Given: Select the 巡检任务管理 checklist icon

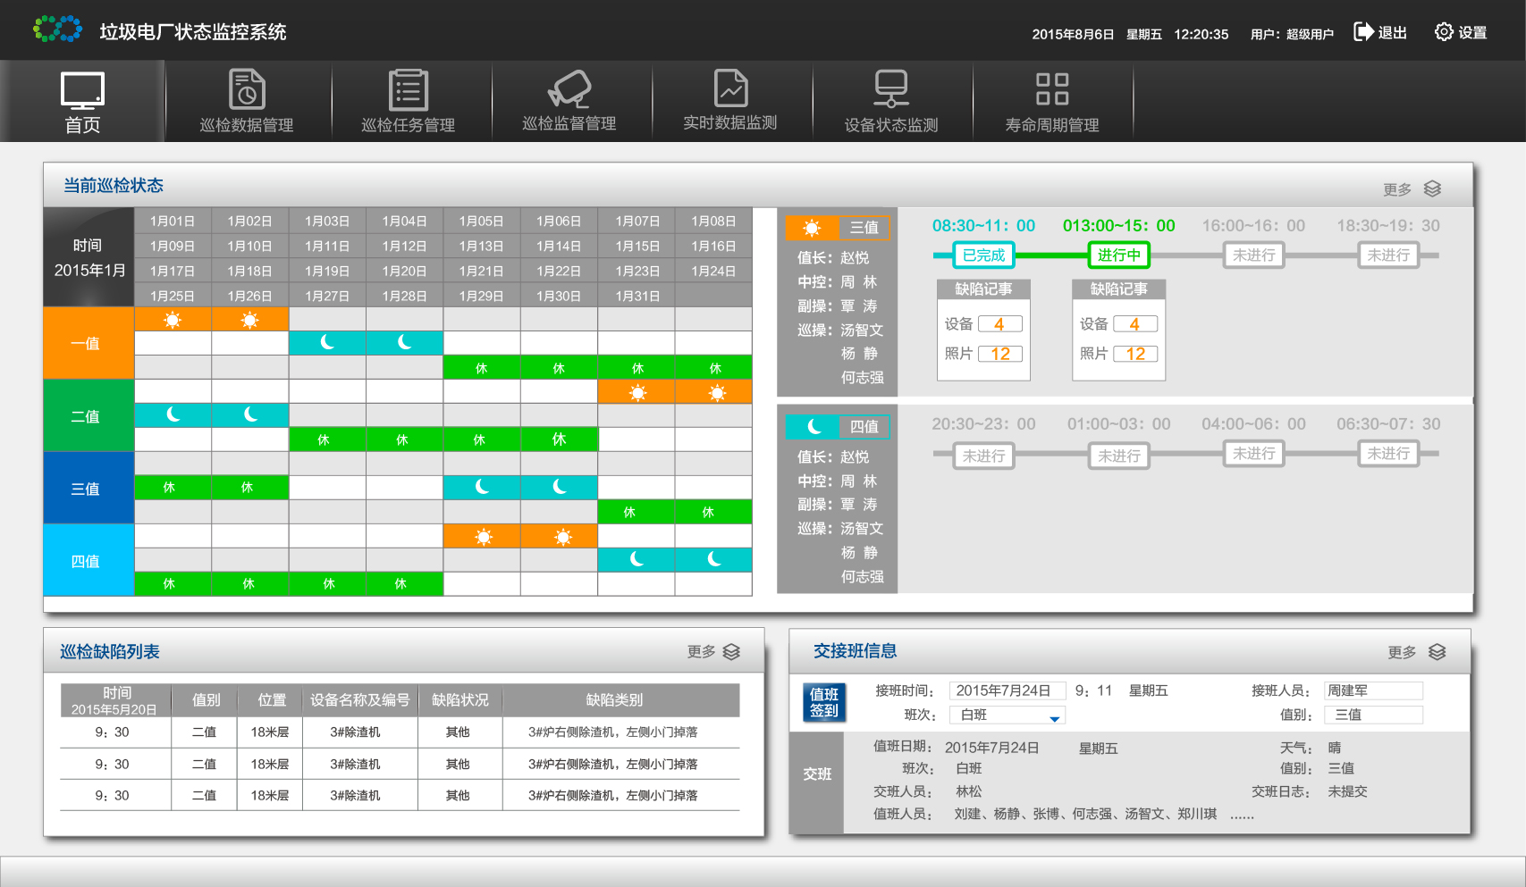Looking at the screenshot, I should 409,90.
